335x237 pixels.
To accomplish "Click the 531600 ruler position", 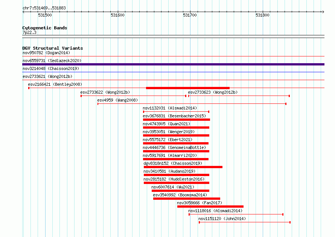I will [x=117, y=15].
